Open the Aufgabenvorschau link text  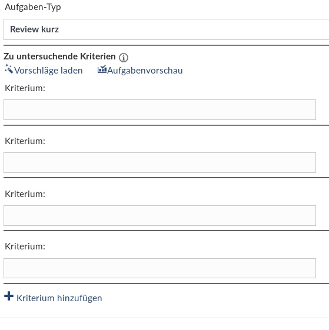pos(145,71)
